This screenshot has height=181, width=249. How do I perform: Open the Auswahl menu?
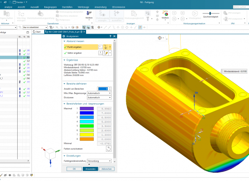click(34, 7)
